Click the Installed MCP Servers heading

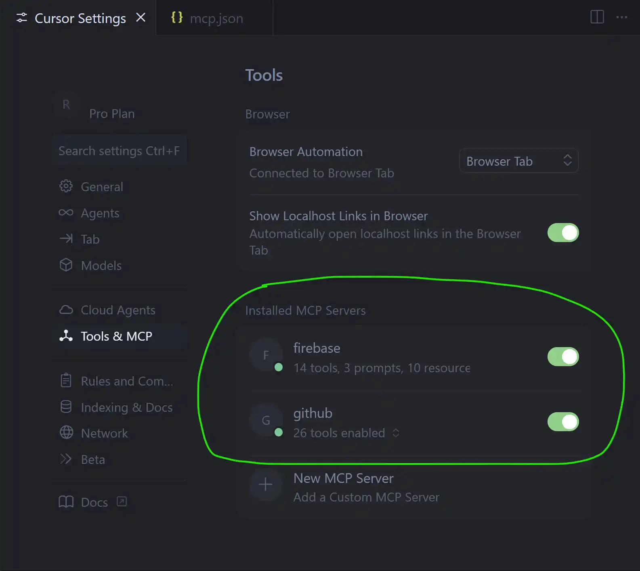point(305,310)
